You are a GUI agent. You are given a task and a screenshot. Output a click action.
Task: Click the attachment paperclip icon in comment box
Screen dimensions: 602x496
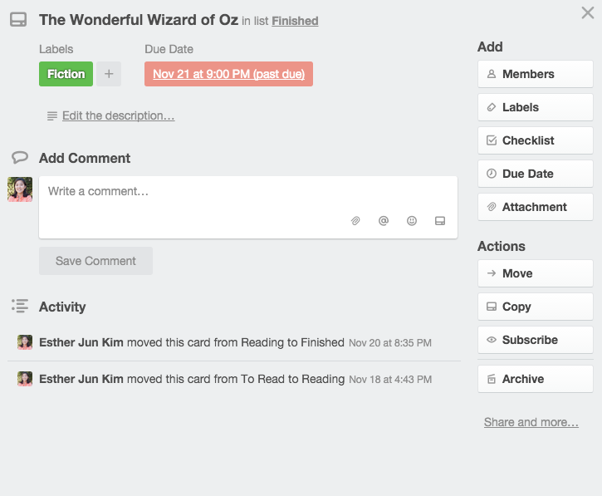tap(355, 221)
